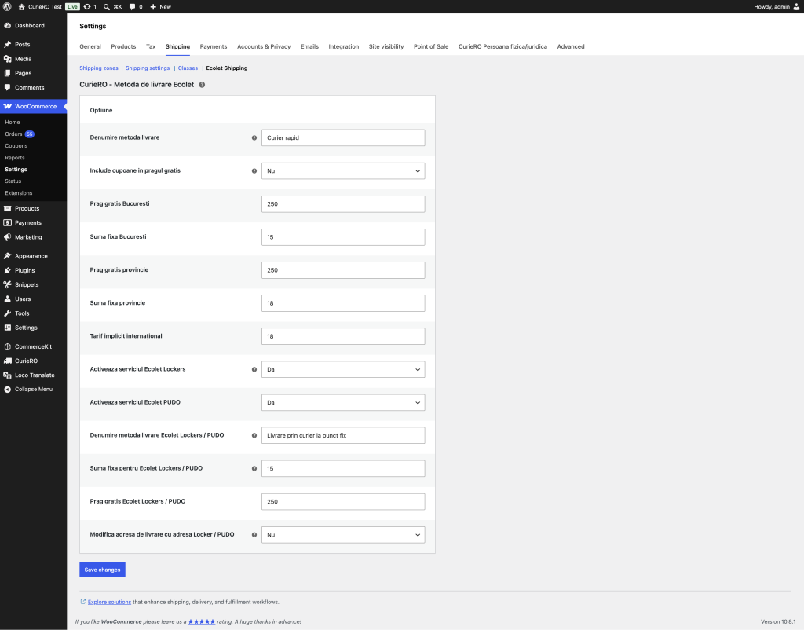Viewport: 804px width, 630px height.
Task: Open CommerceKit in sidebar
Action: click(33, 346)
